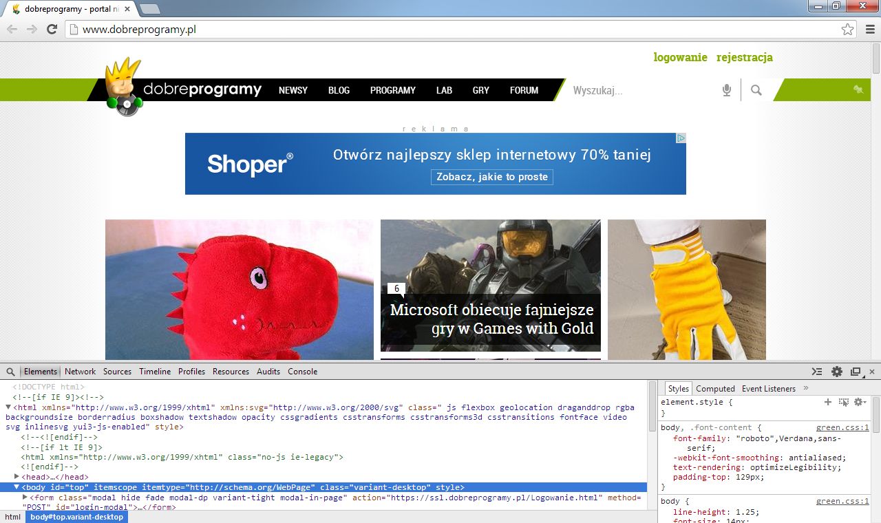Click the logowanie link
Screen dimensions: 881x523
pos(681,57)
